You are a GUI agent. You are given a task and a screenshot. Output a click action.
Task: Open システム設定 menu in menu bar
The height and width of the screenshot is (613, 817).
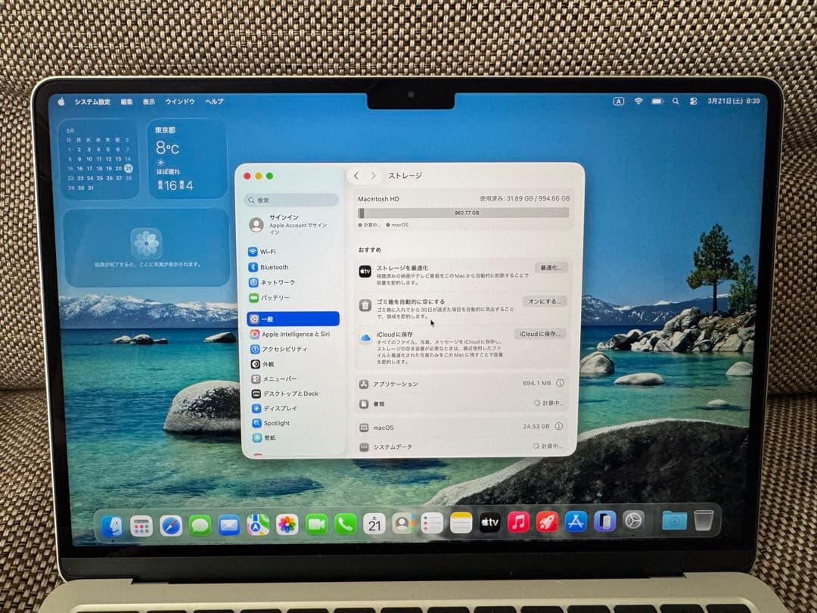92,101
